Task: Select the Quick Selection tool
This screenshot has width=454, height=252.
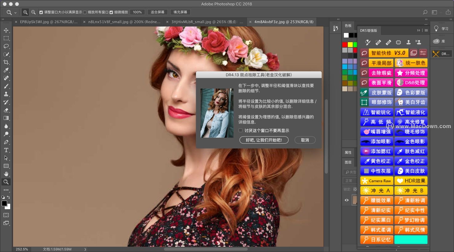Action: click(6, 54)
